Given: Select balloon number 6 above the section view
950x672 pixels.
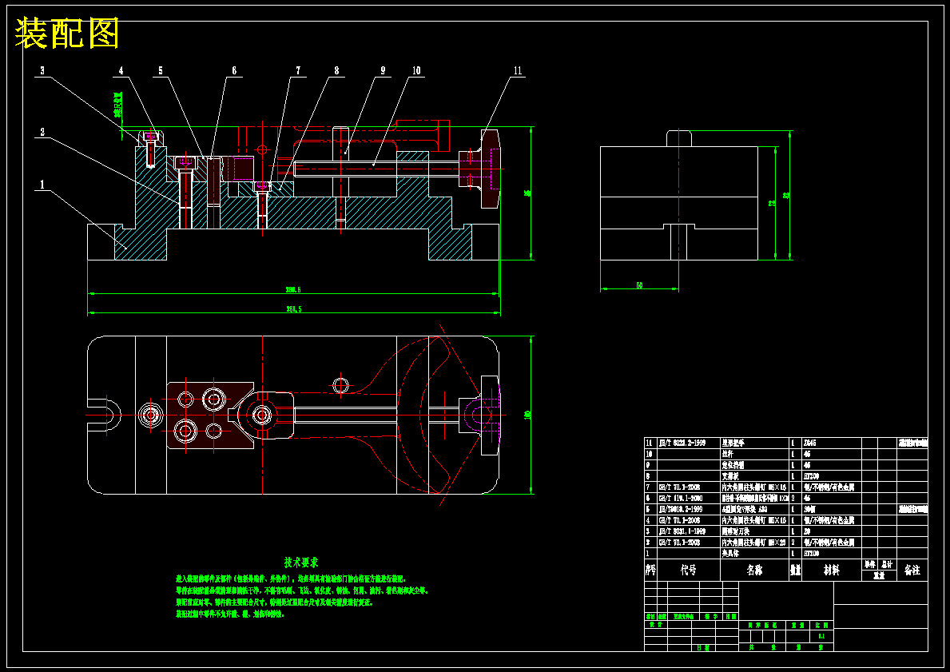Looking at the screenshot, I should (x=234, y=70).
